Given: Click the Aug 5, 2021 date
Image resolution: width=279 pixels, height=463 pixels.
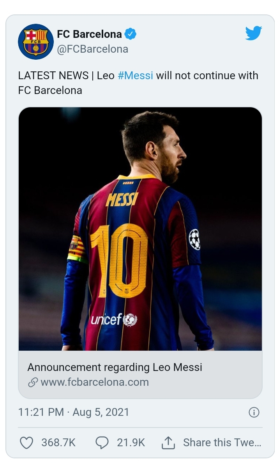Looking at the screenshot, I should [x=101, y=412].
